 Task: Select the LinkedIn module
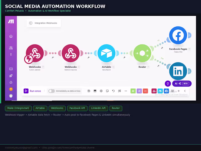178,71
